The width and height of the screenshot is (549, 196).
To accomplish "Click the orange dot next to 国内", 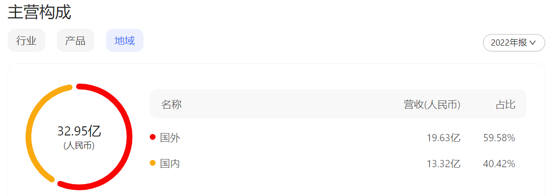I will pos(153,163).
